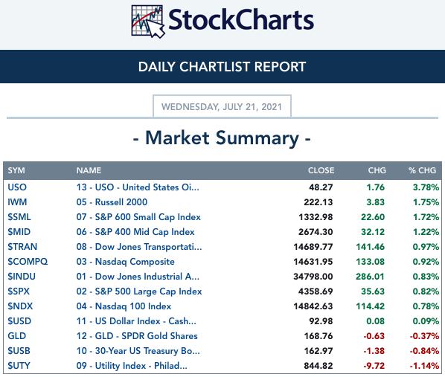This screenshot has height=377, width=445.
Task: Open the IWM symbol link
Action: tap(17, 202)
